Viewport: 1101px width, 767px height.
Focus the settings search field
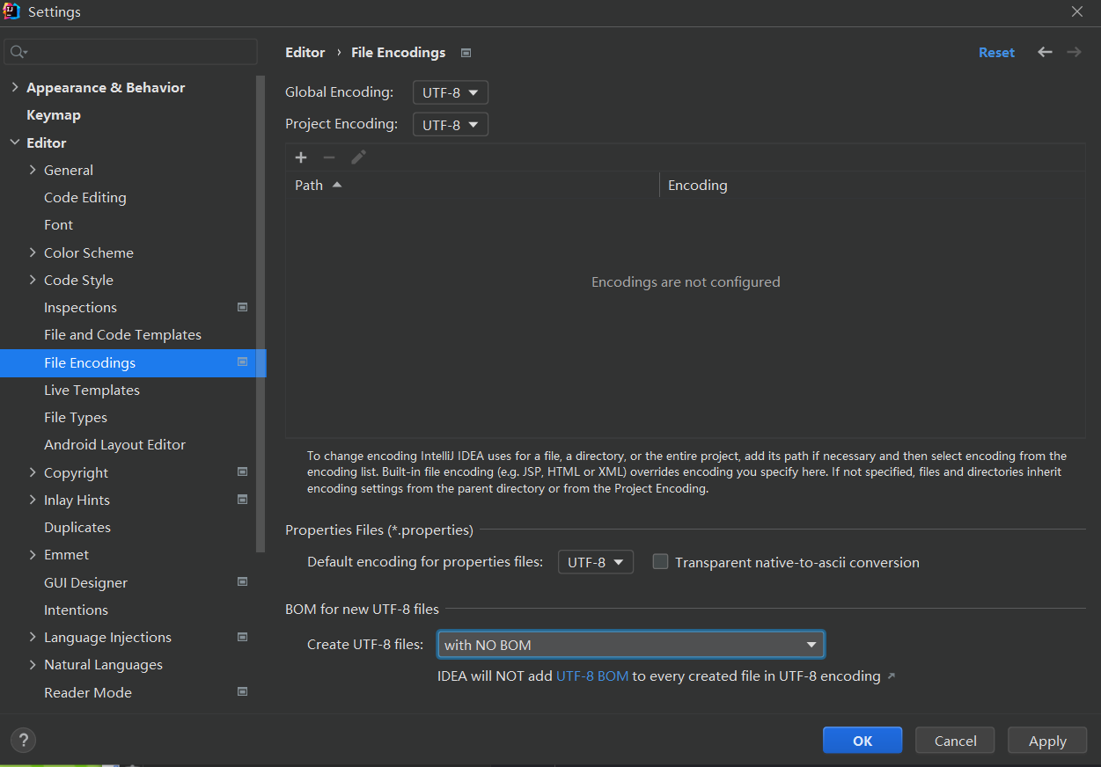130,53
